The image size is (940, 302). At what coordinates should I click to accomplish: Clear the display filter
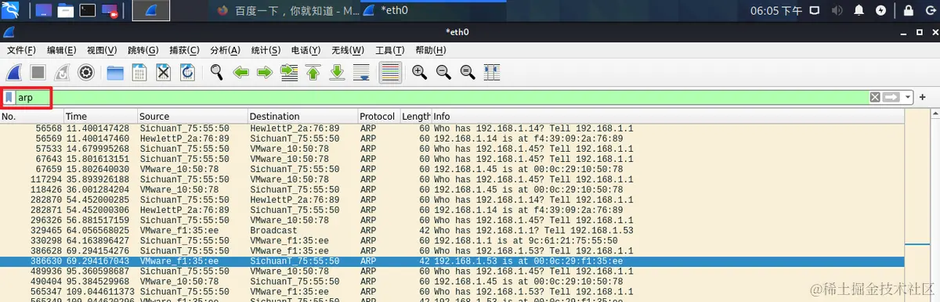click(x=875, y=97)
